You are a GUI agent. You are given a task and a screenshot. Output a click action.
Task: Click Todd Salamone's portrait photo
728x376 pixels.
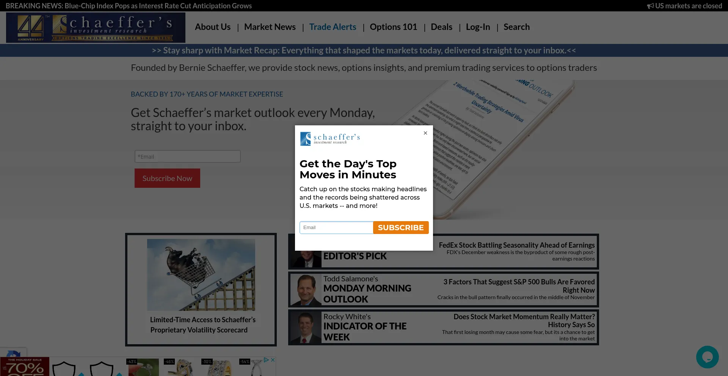point(306,290)
